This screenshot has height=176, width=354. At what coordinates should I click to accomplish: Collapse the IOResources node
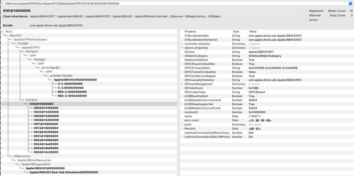point(11,156)
